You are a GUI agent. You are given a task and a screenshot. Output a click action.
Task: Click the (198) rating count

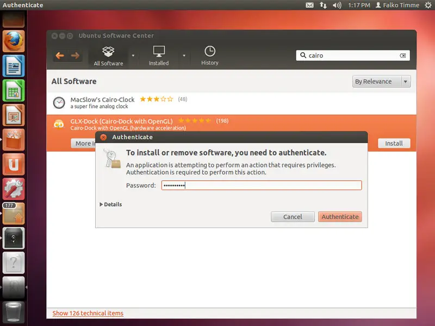(222, 121)
